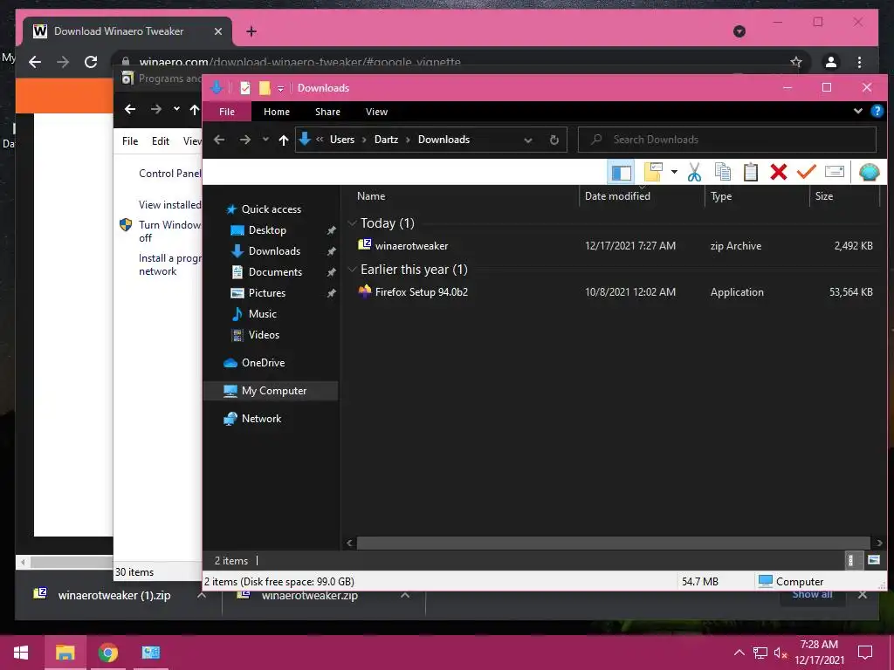The image size is (894, 670).
Task: Open OneDrive in the navigation pane
Action: click(x=263, y=363)
